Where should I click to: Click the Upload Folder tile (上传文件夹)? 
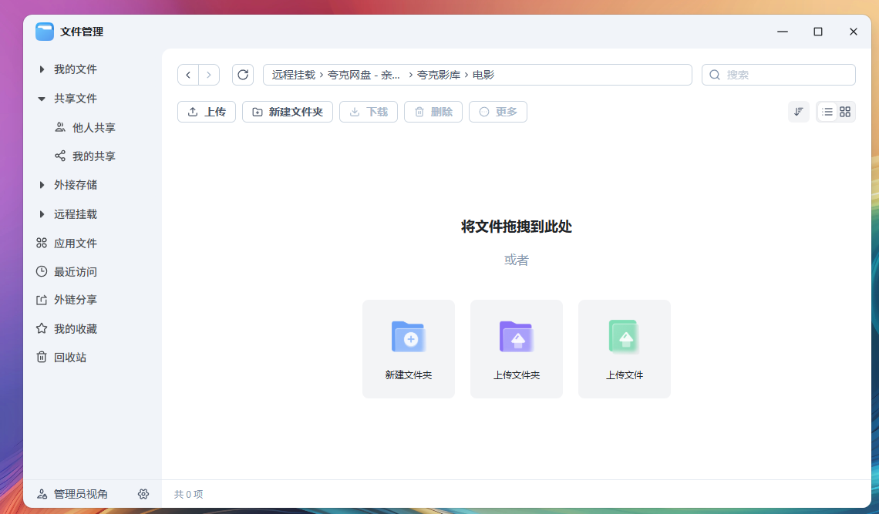[x=517, y=349]
